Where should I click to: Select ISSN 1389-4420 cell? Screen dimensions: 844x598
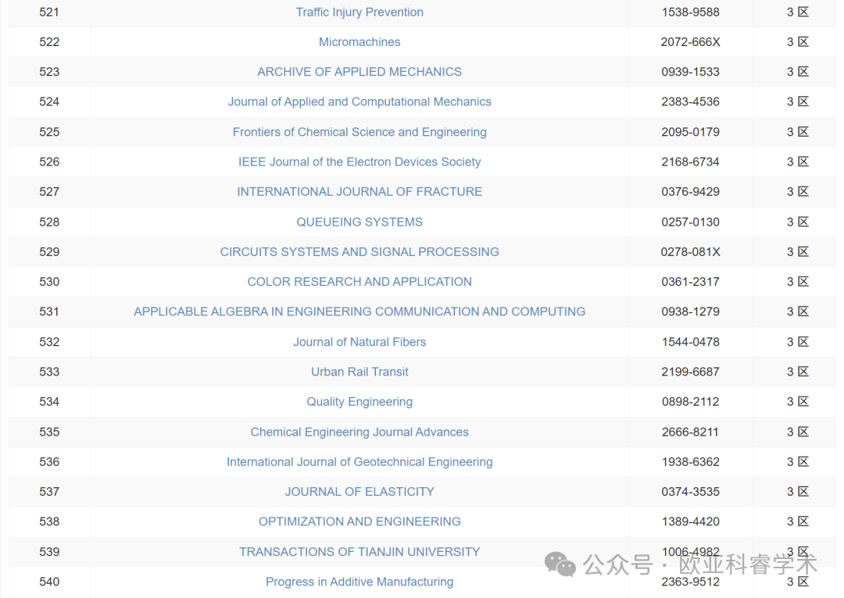[x=691, y=521]
